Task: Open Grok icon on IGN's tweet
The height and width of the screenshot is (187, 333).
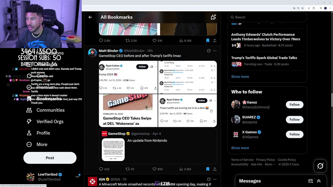Action: point(209,179)
